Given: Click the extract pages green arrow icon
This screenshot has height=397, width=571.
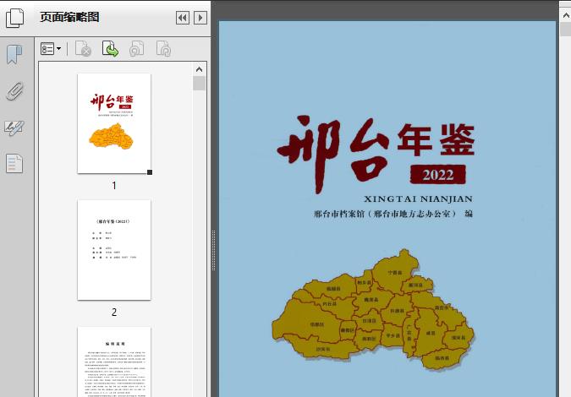Looking at the screenshot, I should (x=110, y=49).
